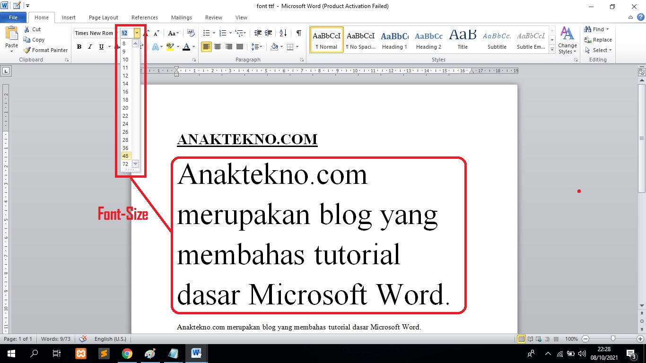Viewport: 646px width, 363px height.
Task: Click Shrink Font button
Action: [156, 34]
